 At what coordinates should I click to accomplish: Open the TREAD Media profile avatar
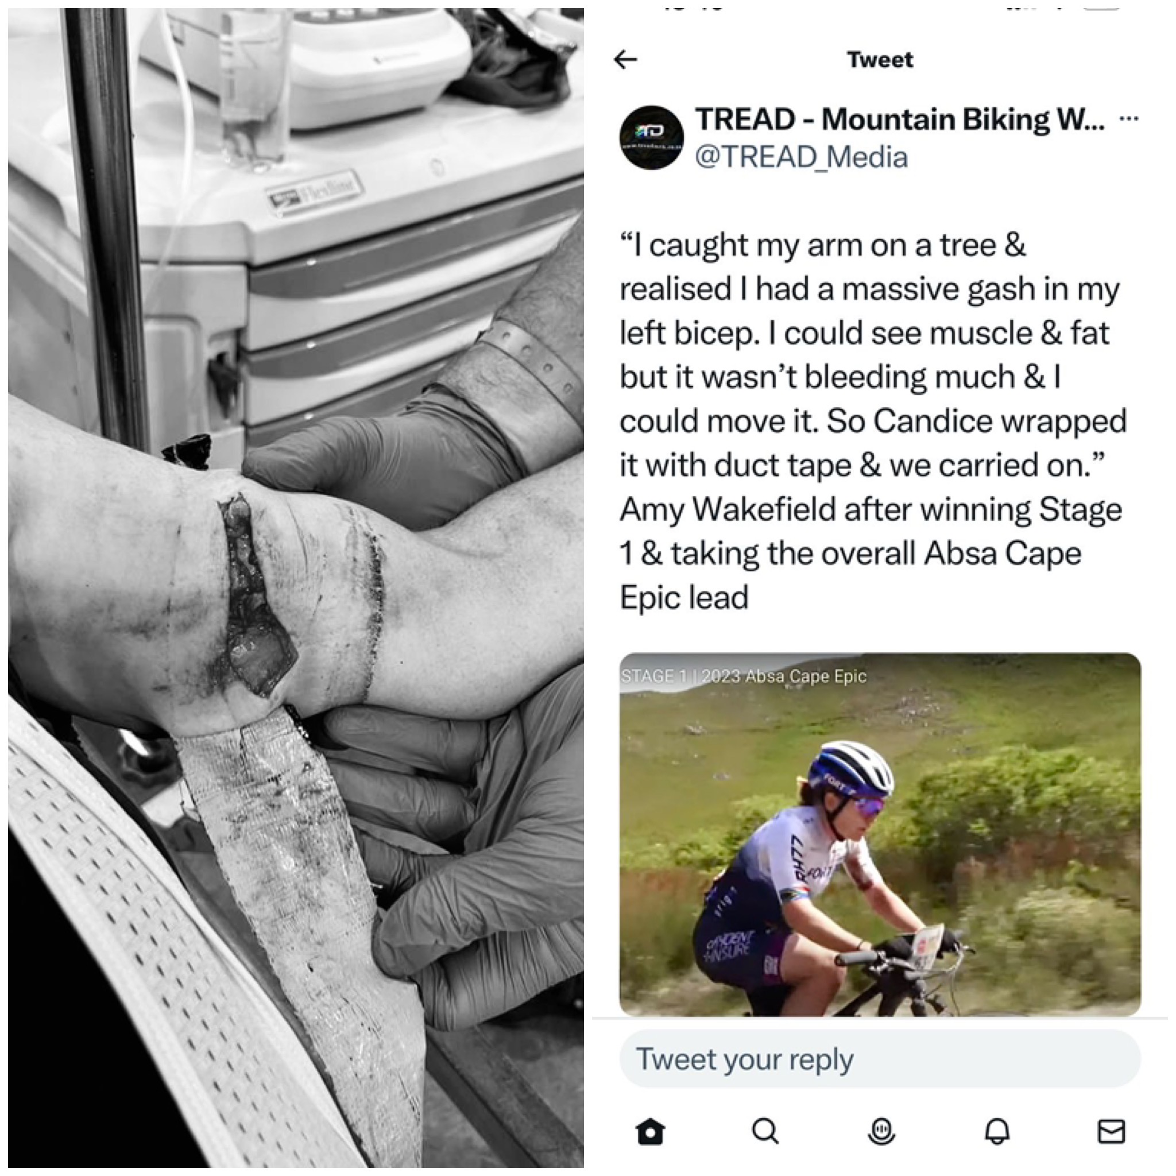[651, 138]
